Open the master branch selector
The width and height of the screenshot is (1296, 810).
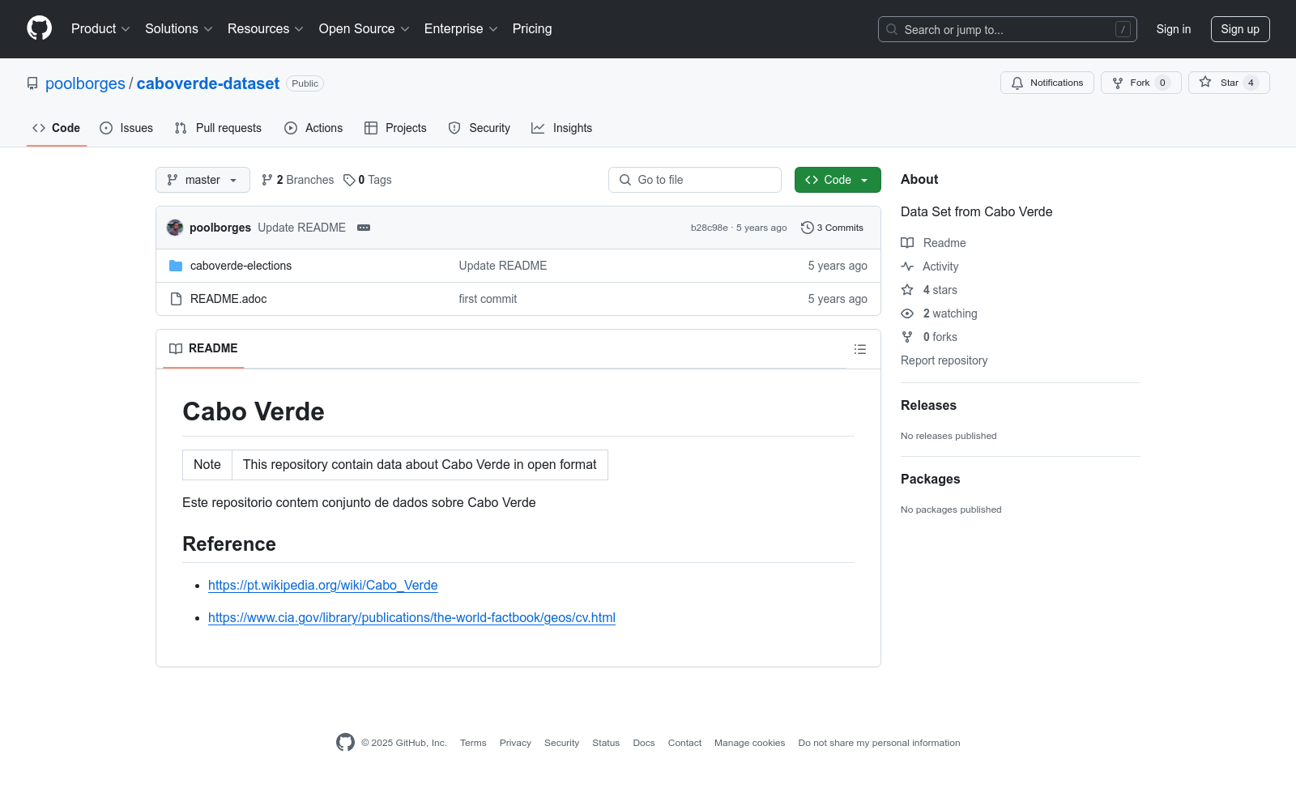pyautogui.click(x=202, y=180)
